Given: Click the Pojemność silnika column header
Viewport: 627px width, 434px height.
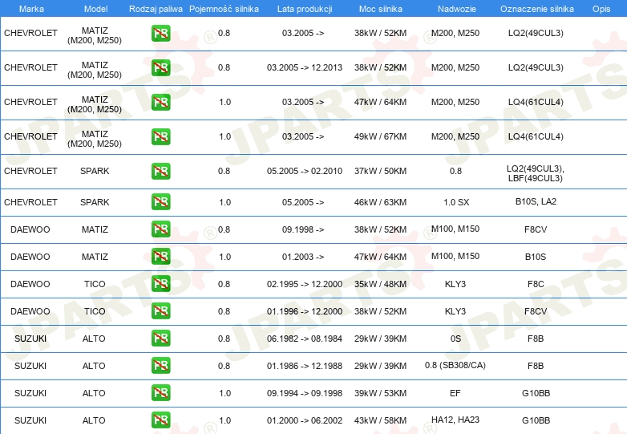Looking at the screenshot, I should point(224,9).
